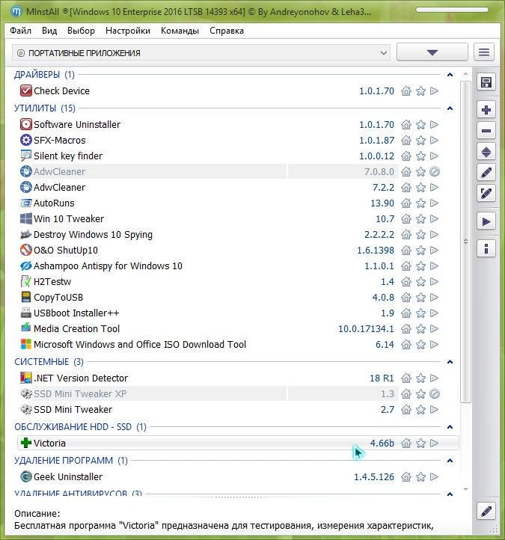Open the Вид menu
This screenshot has width=505, height=540.
[x=49, y=31]
